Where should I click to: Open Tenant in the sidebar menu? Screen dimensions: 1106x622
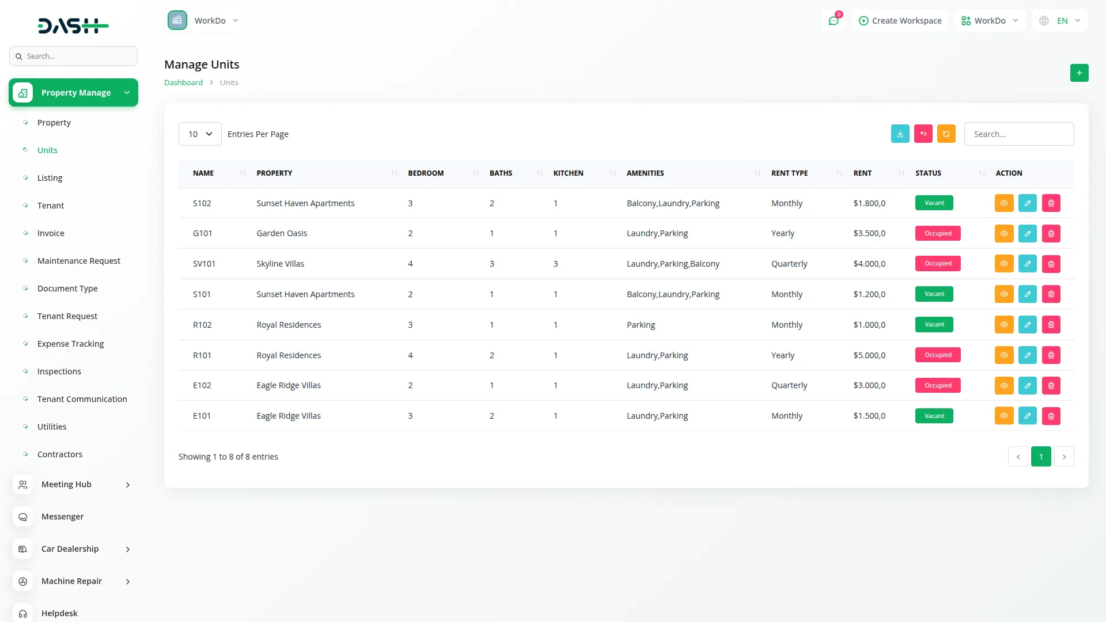pos(51,206)
